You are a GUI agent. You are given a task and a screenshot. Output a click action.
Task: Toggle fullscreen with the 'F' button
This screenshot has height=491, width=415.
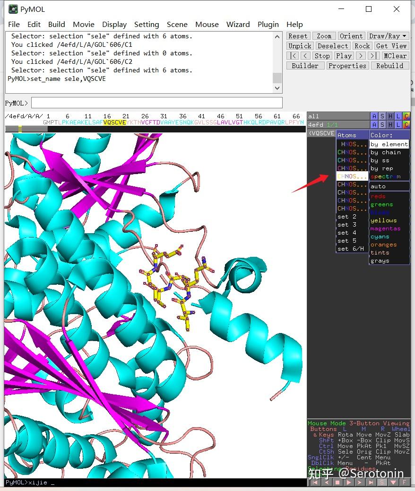405,482
